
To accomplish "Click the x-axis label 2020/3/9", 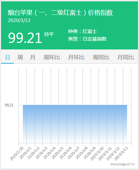I will pos(90,153).
